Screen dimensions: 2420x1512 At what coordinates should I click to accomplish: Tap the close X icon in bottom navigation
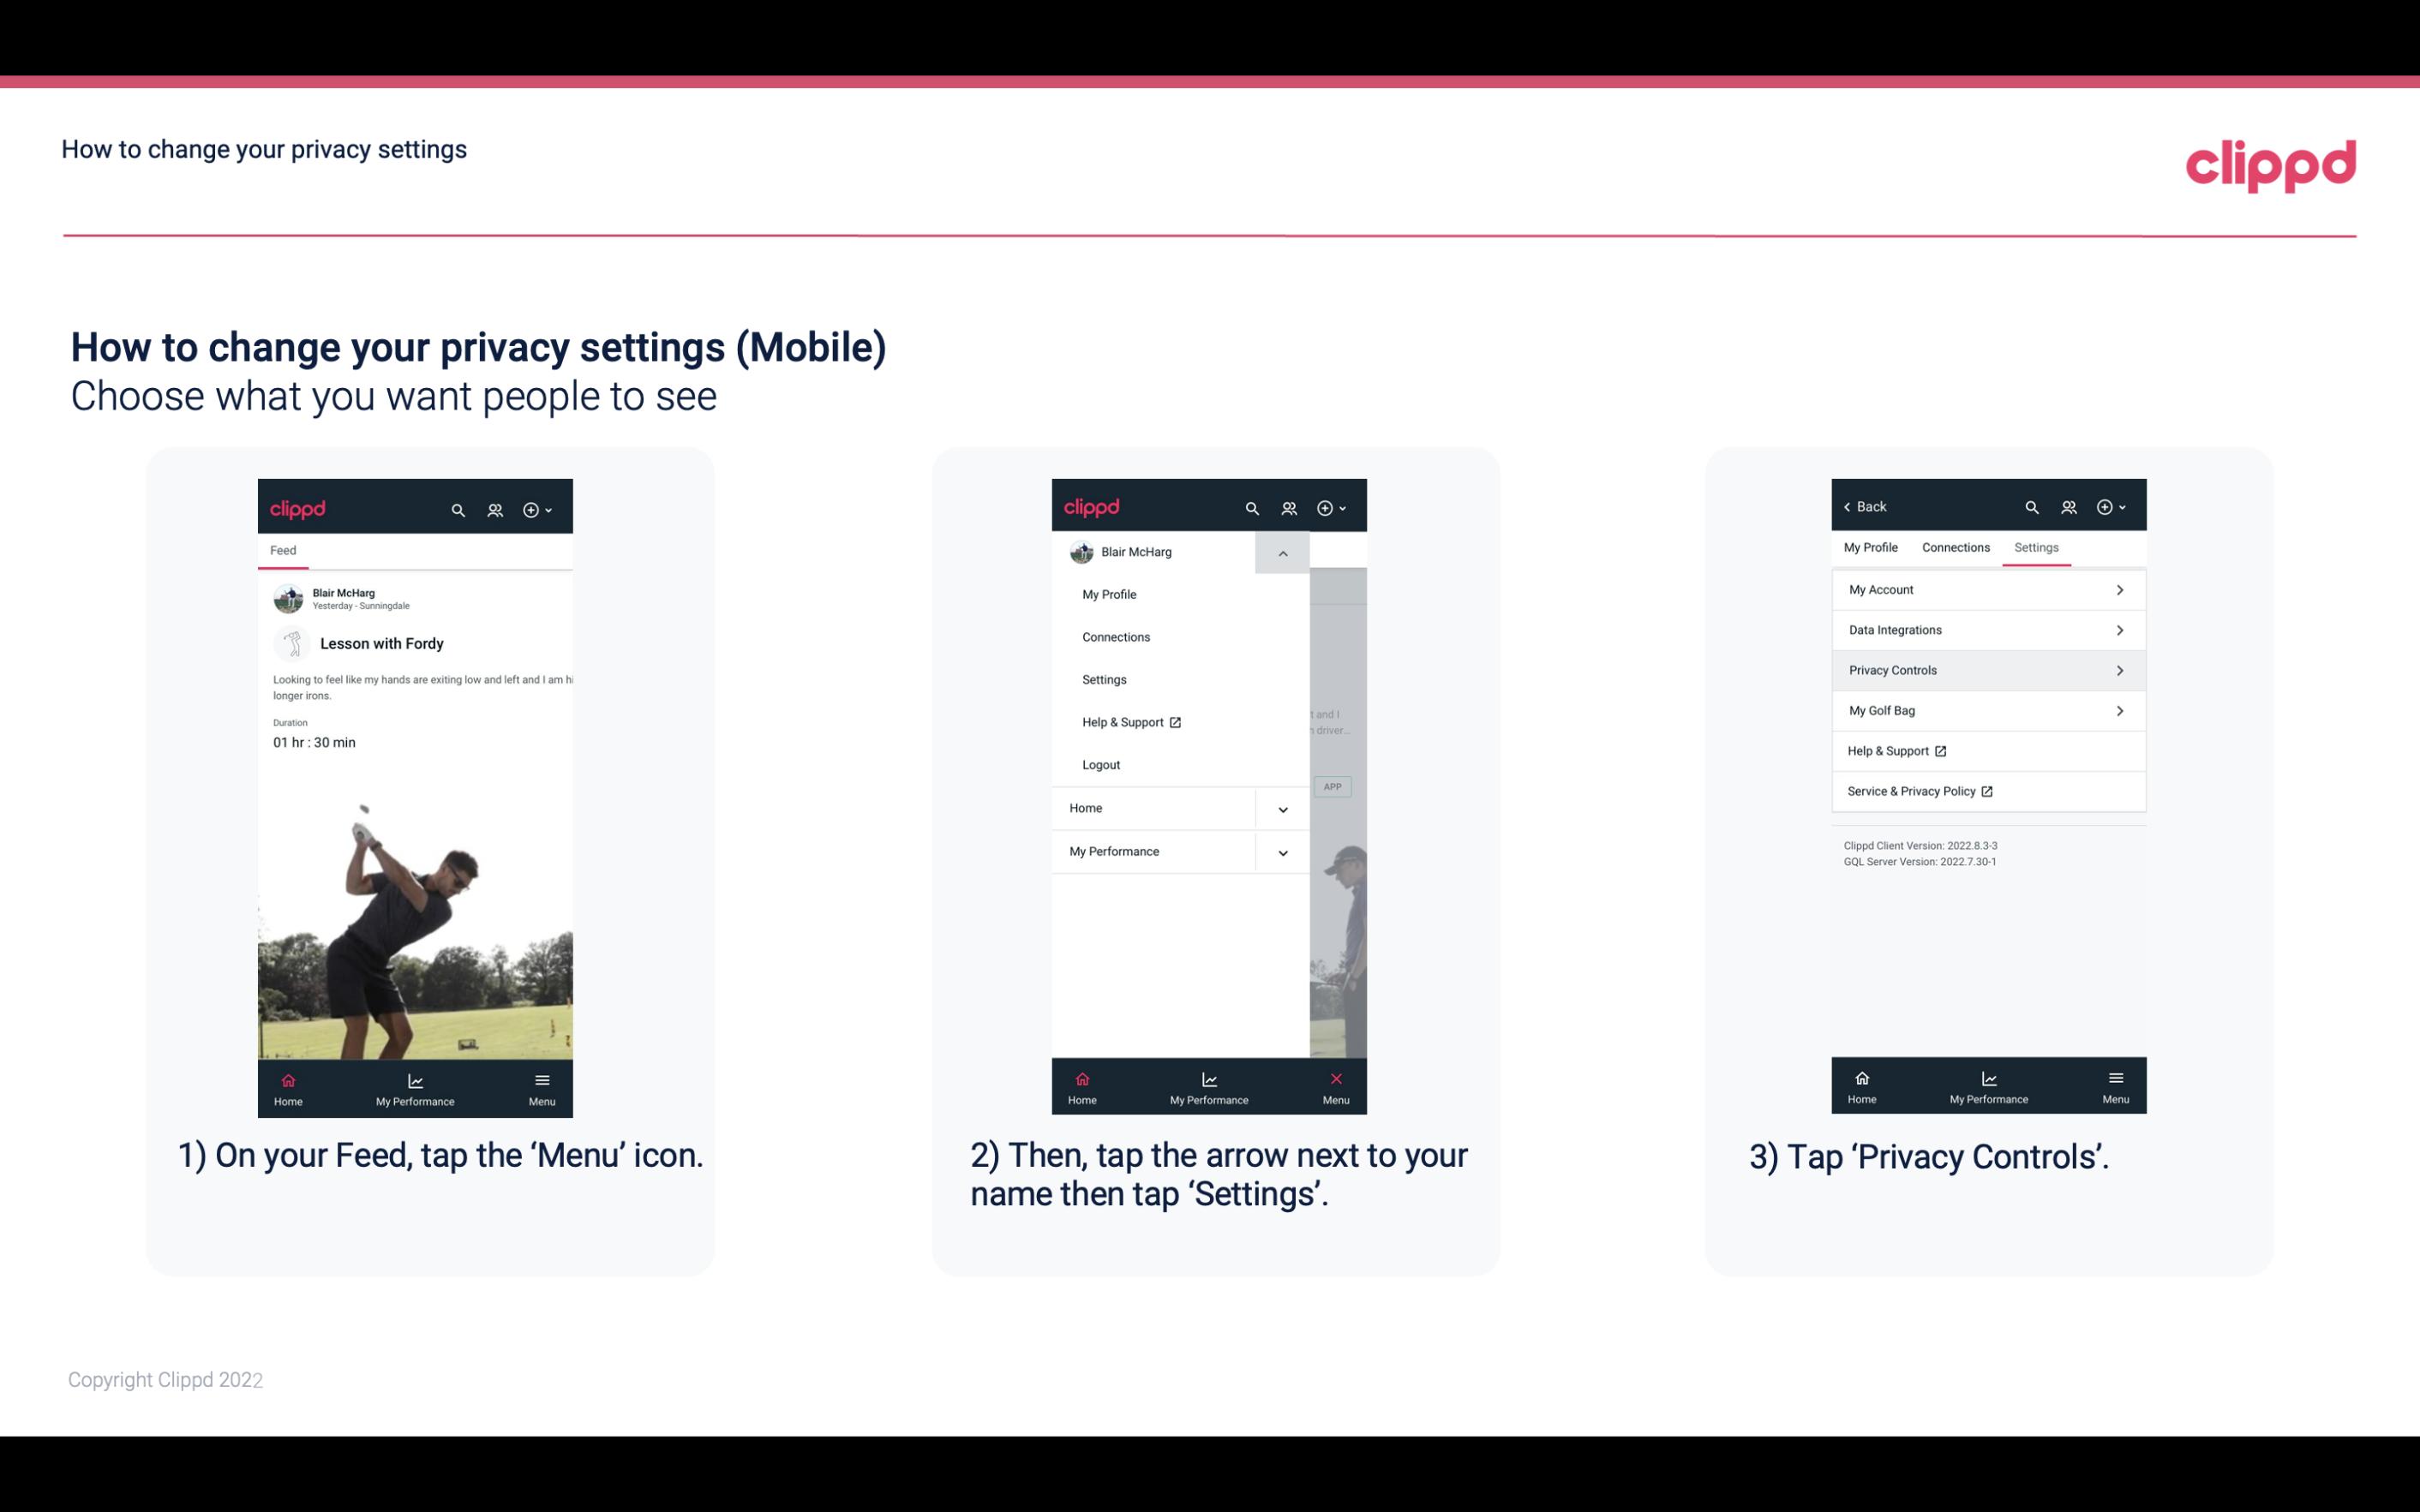1333,1079
